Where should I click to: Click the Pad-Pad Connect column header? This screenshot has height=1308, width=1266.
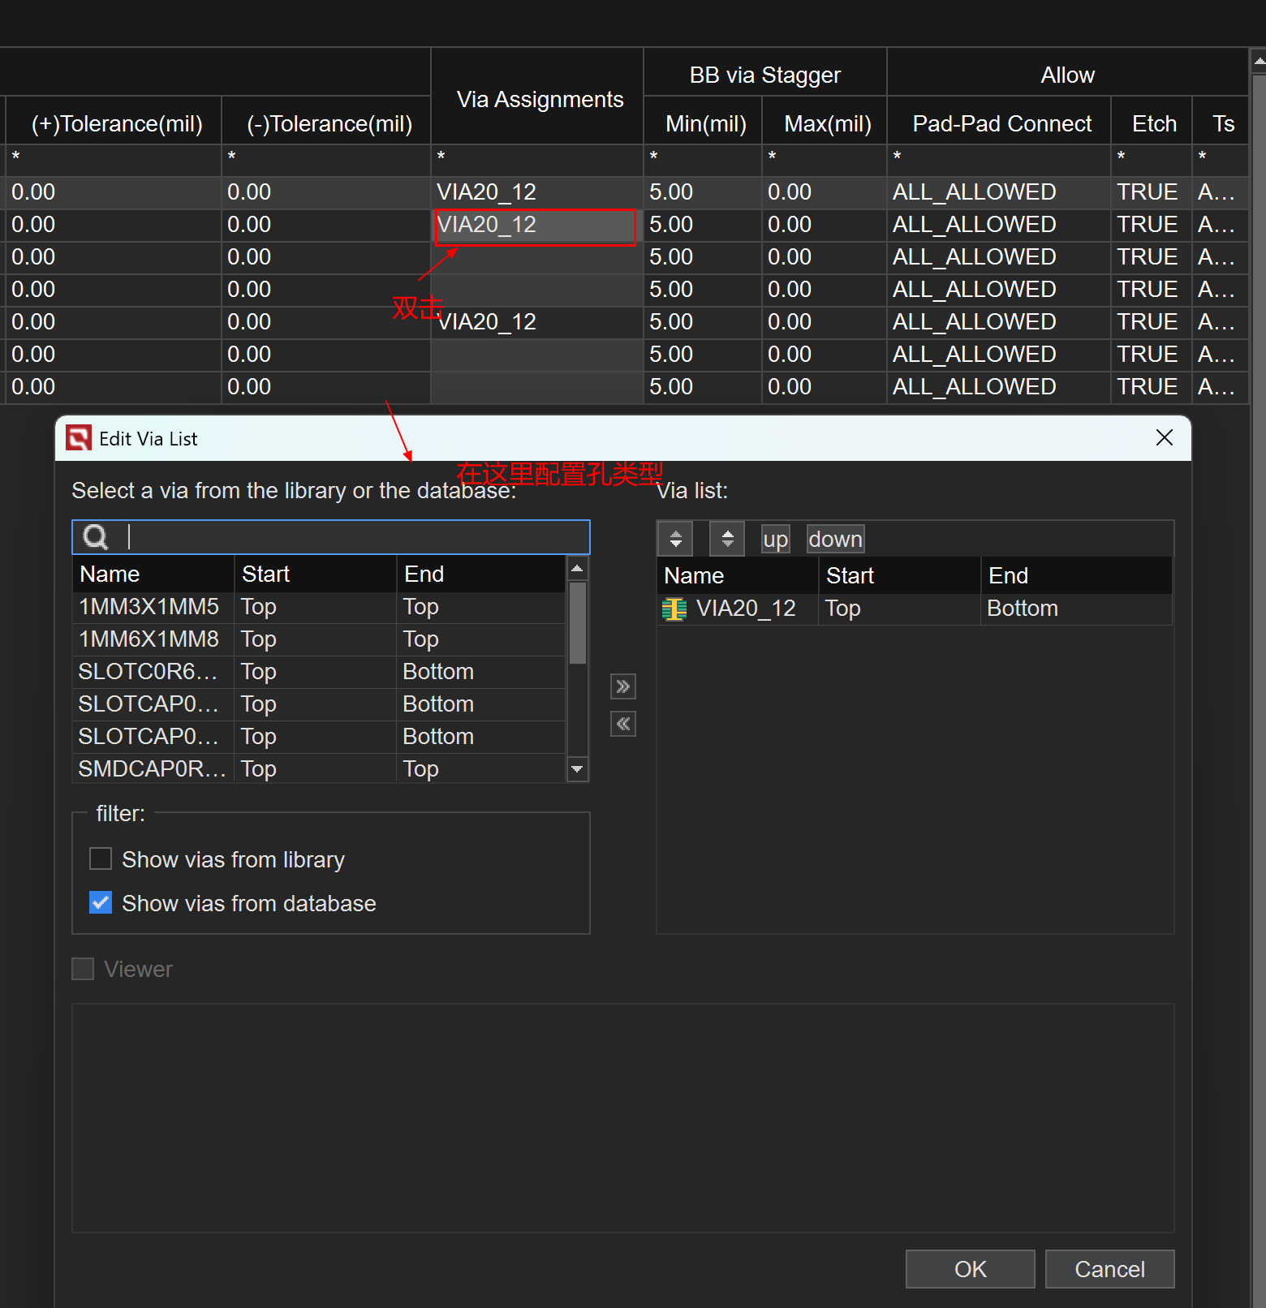1001,123
